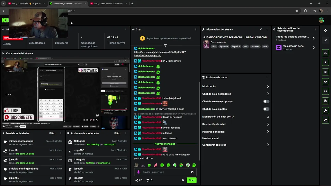
Task: Expand Chat de solo-seguidores options
Action: 268,94
